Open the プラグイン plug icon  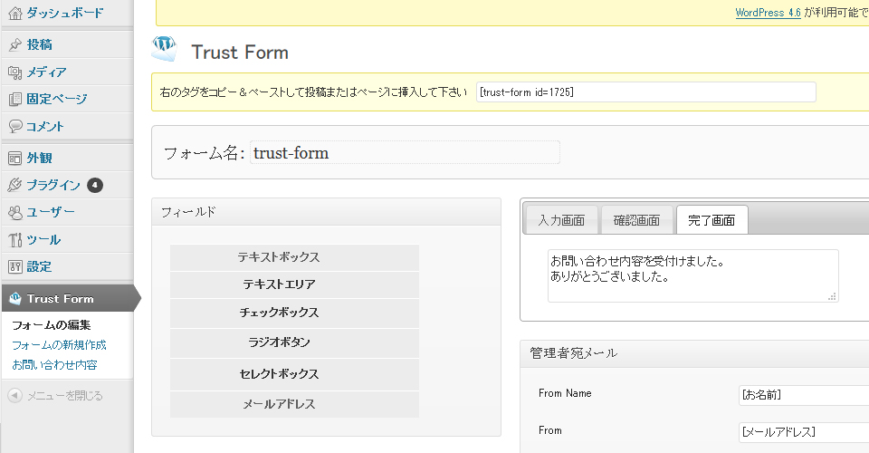(15, 185)
